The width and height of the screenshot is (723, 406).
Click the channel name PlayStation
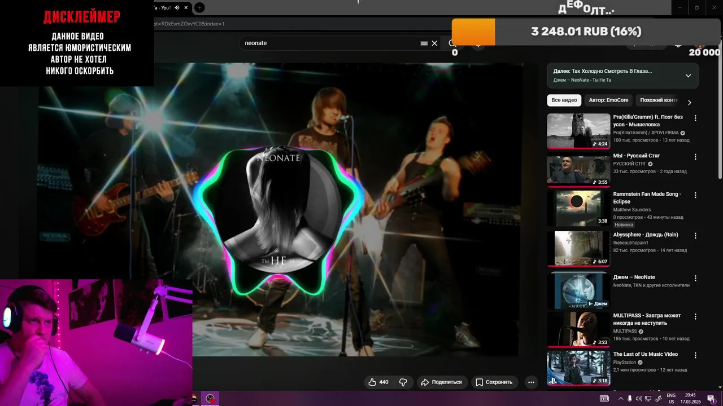(x=625, y=362)
